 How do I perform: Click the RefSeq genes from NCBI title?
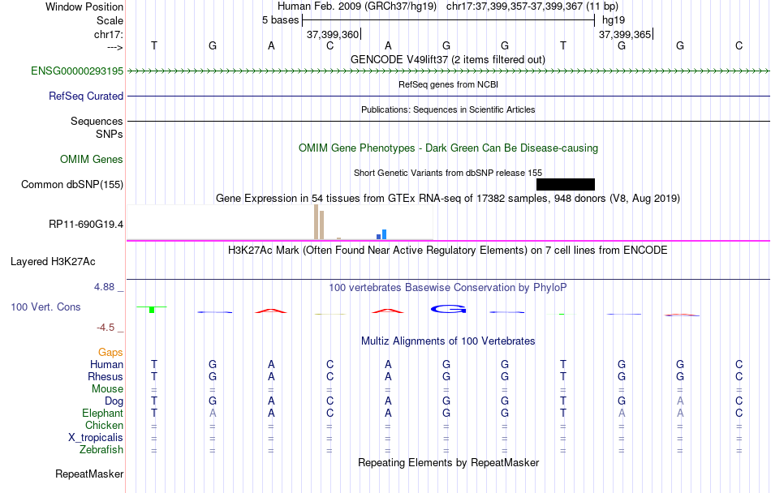point(449,84)
